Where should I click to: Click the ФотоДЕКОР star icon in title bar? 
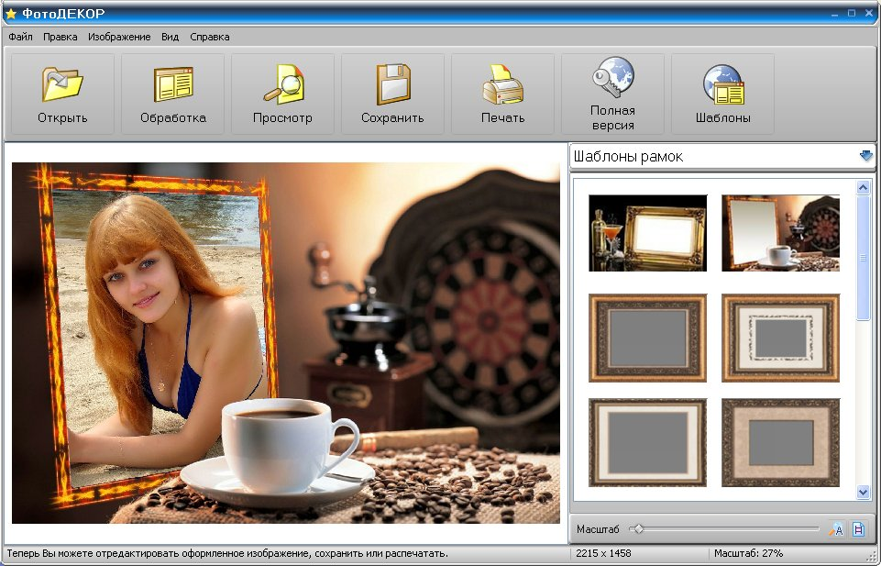click(x=11, y=14)
